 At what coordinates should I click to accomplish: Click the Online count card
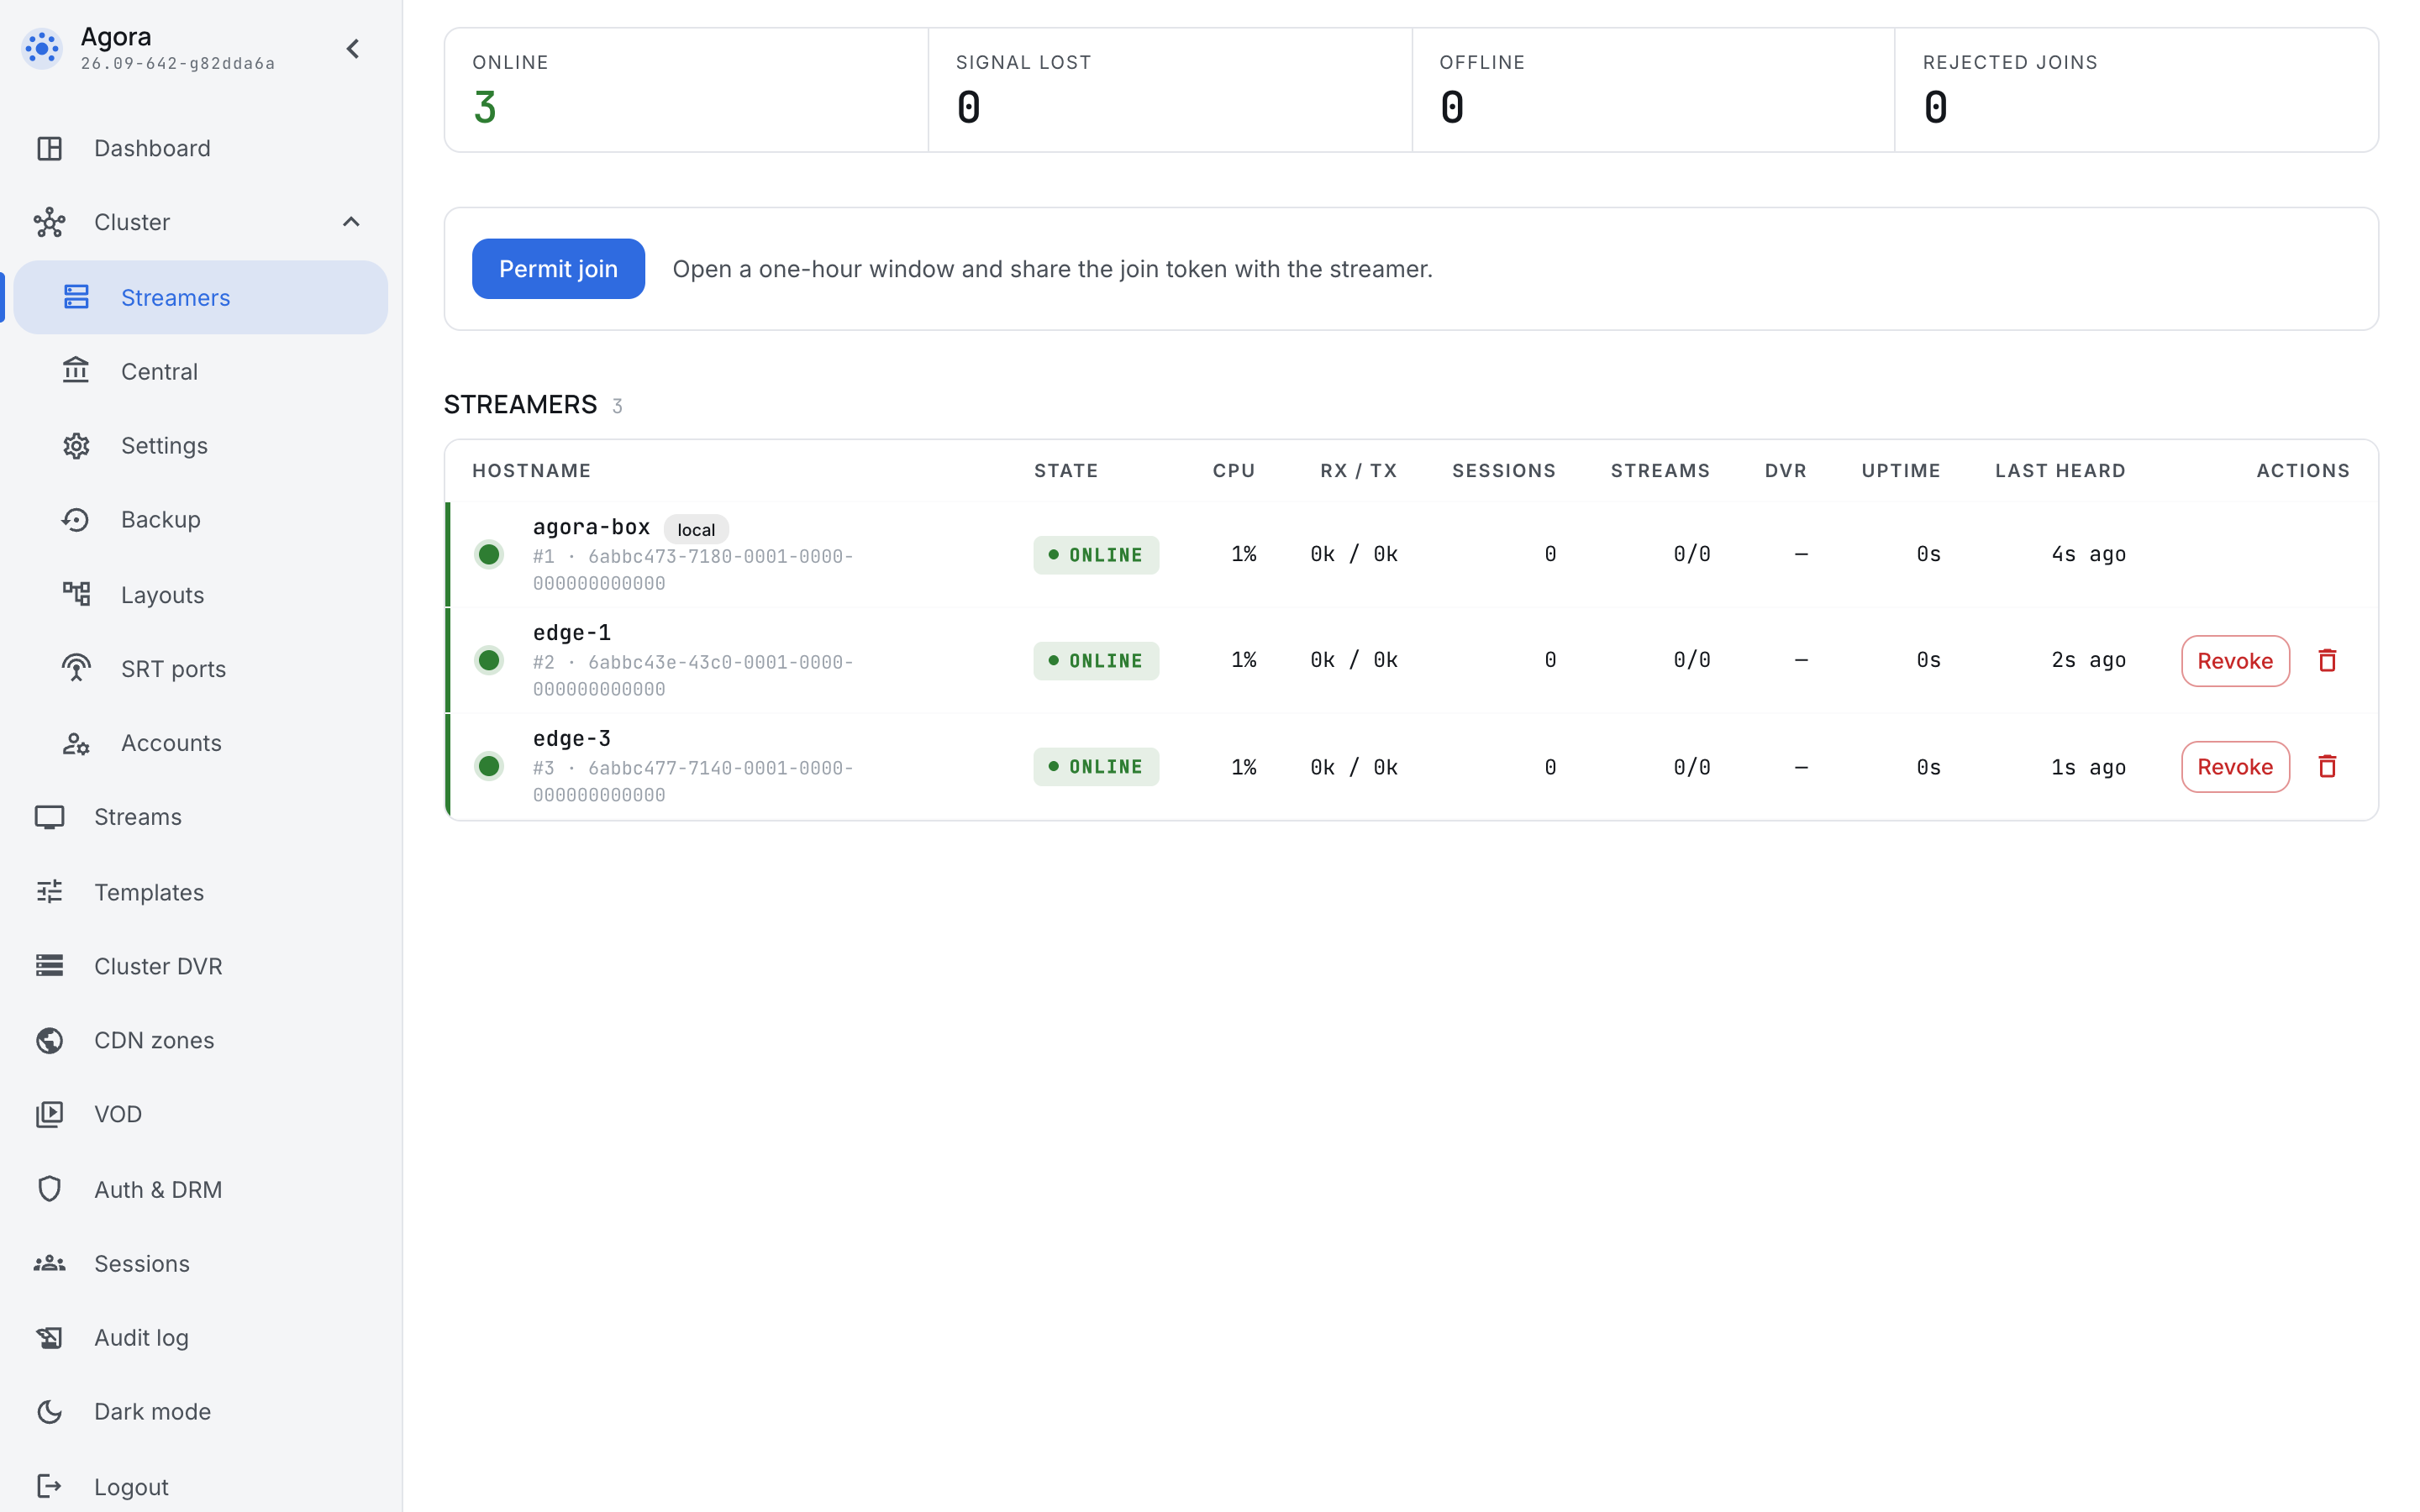[x=686, y=90]
